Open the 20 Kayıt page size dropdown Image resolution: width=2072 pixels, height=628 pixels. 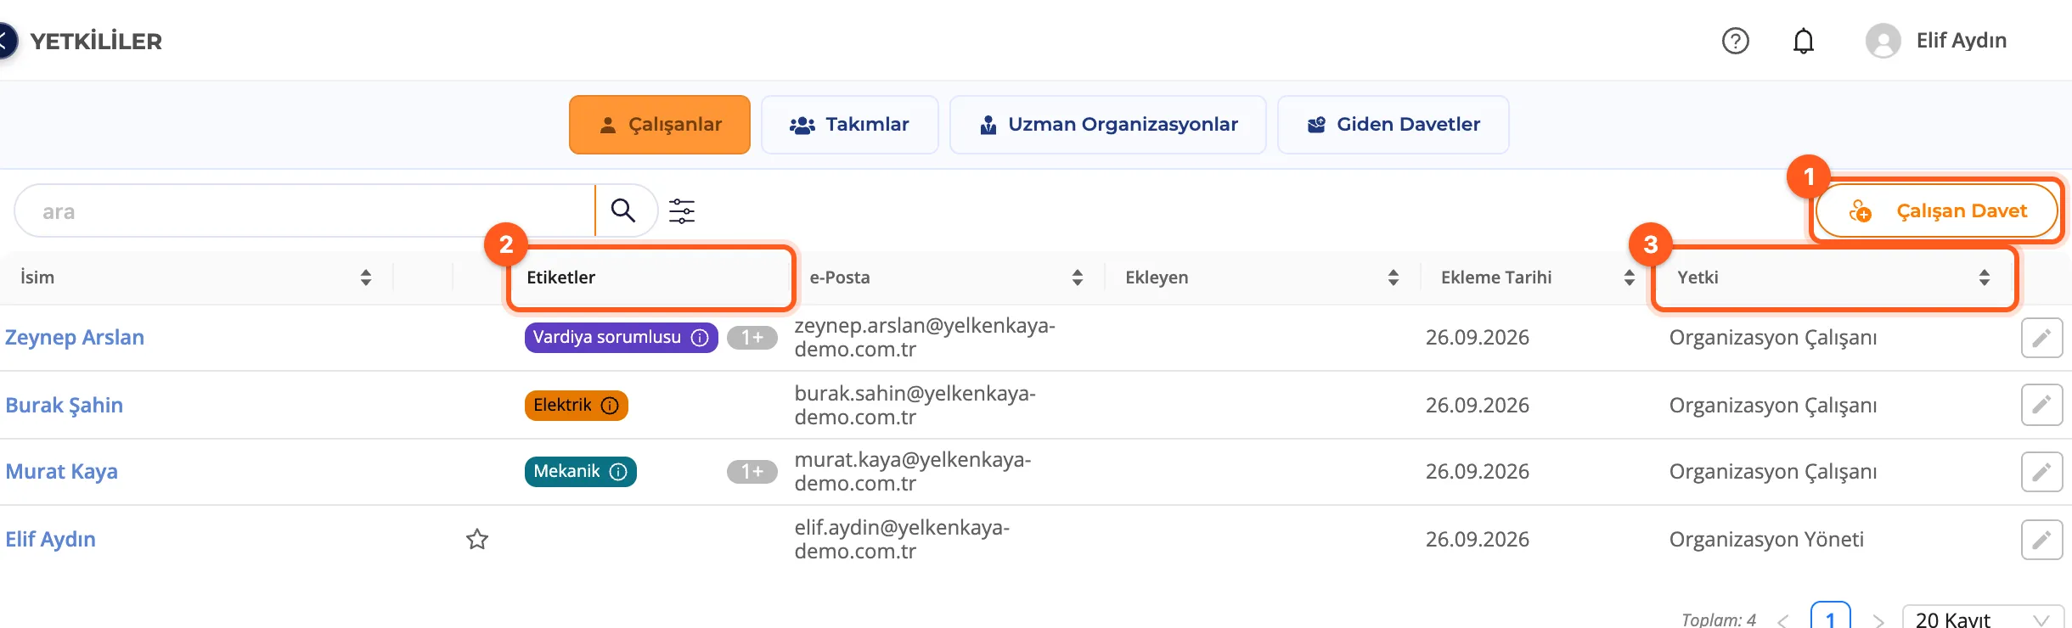tap(1983, 619)
